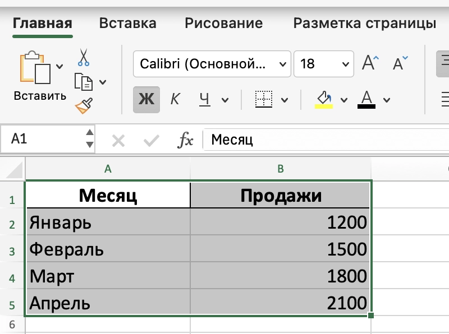449x334 pixels.
Task: Open the font name dropdown
Action: tap(282, 64)
